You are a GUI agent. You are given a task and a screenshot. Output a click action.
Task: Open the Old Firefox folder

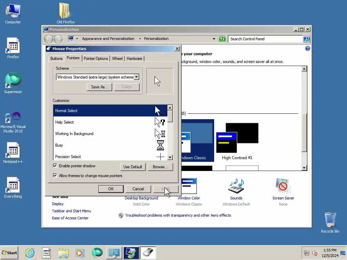pos(65,13)
